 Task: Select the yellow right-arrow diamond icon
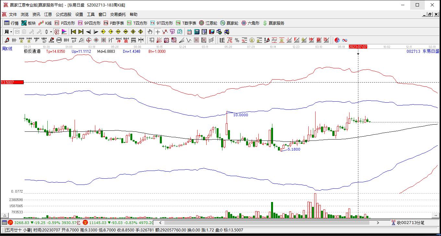pos(111,32)
